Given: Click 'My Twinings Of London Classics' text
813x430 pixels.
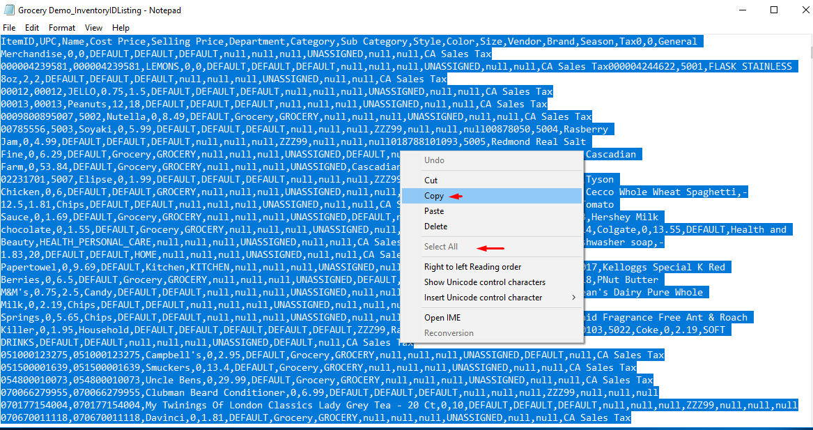Looking at the screenshot, I should click(x=229, y=406).
